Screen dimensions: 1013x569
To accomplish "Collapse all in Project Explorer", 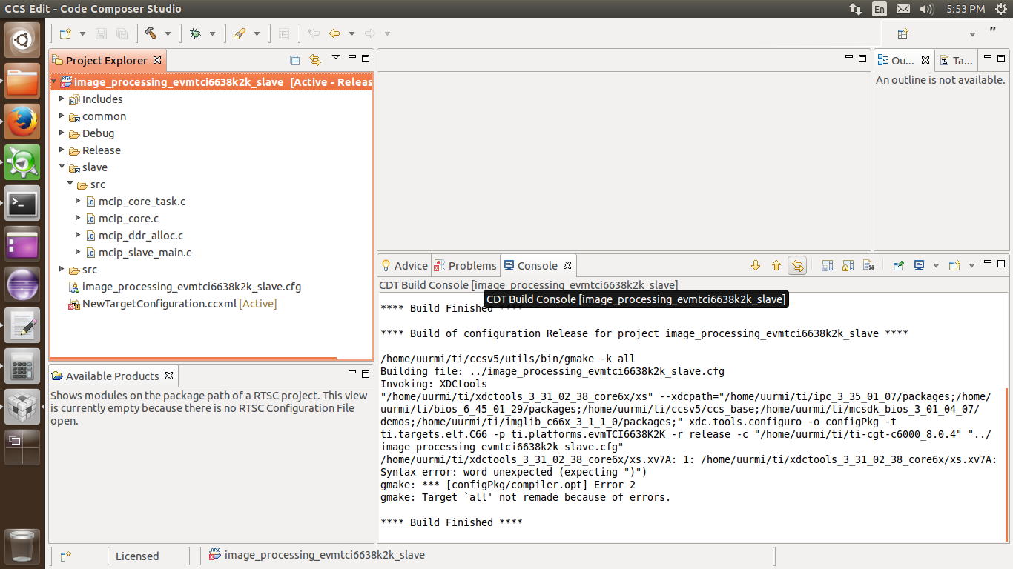I will pos(294,60).
